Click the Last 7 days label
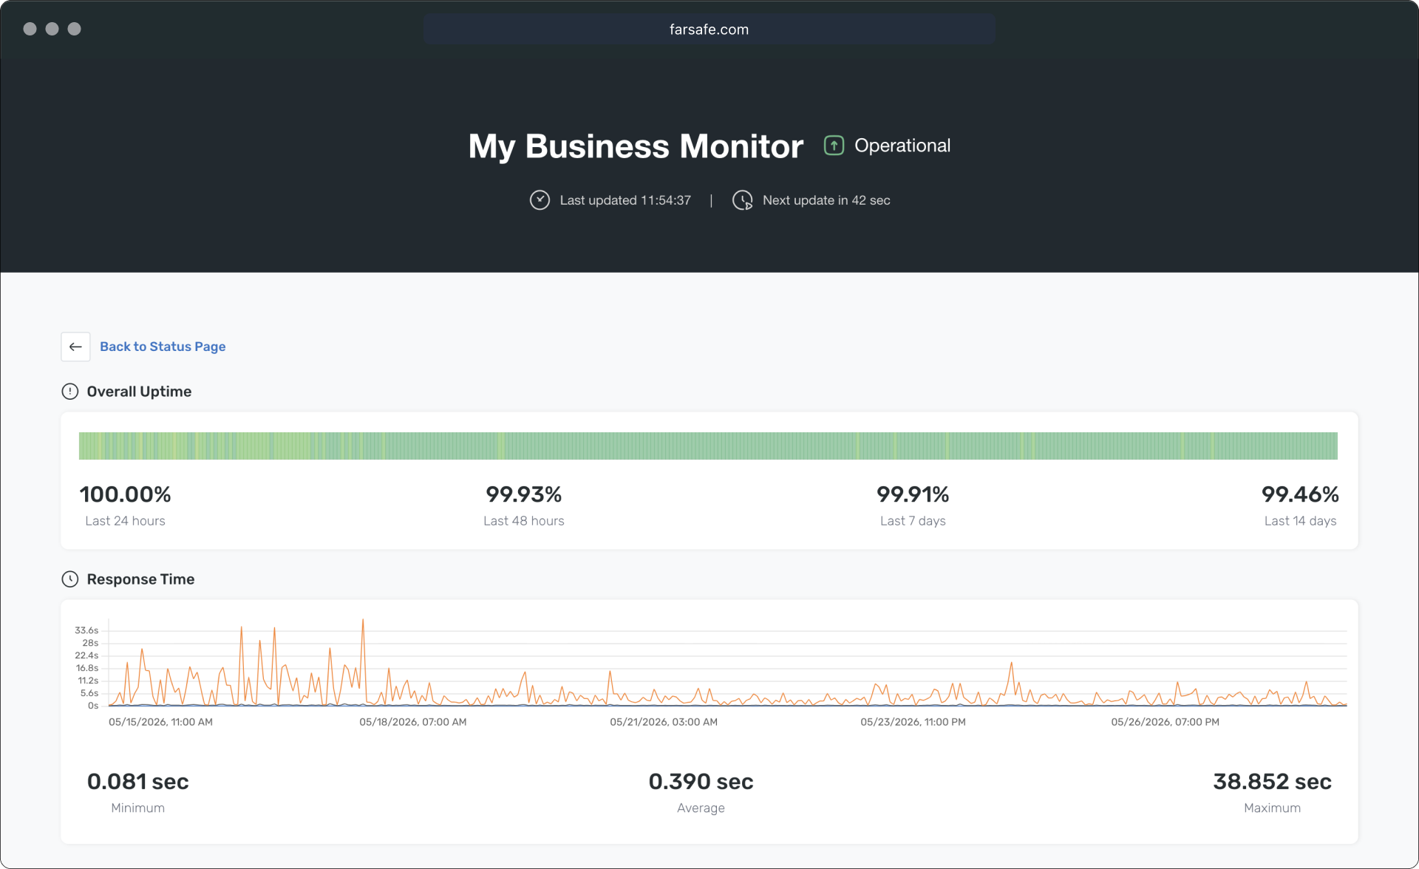Image resolution: width=1419 pixels, height=869 pixels. [x=913, y=521]
